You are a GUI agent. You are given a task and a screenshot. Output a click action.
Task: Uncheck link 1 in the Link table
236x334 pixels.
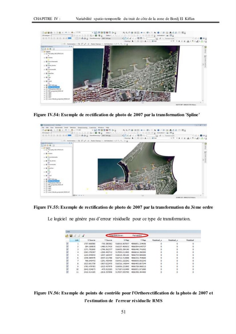[x=67, y=243]
